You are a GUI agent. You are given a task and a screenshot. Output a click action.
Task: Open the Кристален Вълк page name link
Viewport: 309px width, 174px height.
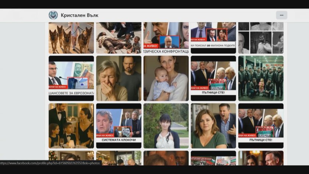tap(80, 15)
